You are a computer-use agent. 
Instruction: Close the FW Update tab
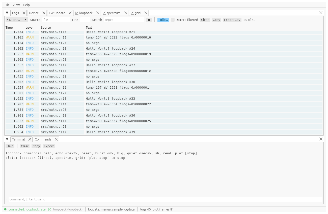point(70,13)
